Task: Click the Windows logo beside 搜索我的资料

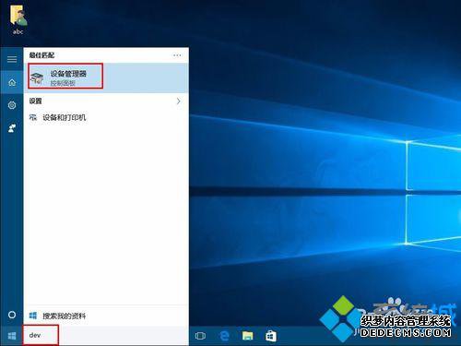Action: (33, 316)
